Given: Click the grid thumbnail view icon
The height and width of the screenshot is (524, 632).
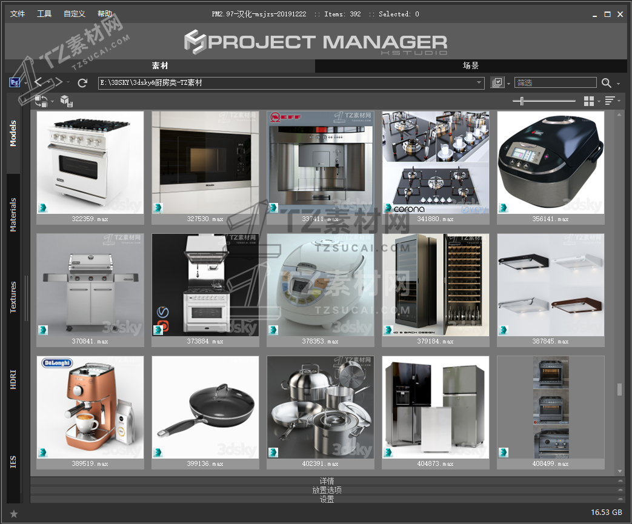Looking at the screenshot, I should 589,101.
